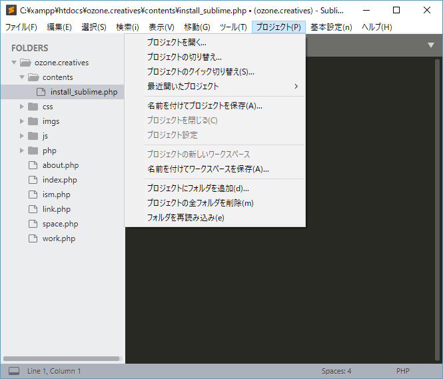Choose フォルダを再読み込み(e)

215,218
